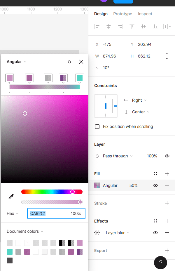Toggle Layer blur effect visibility
Viewport: 175px width, 271px height.
[155, 233]
